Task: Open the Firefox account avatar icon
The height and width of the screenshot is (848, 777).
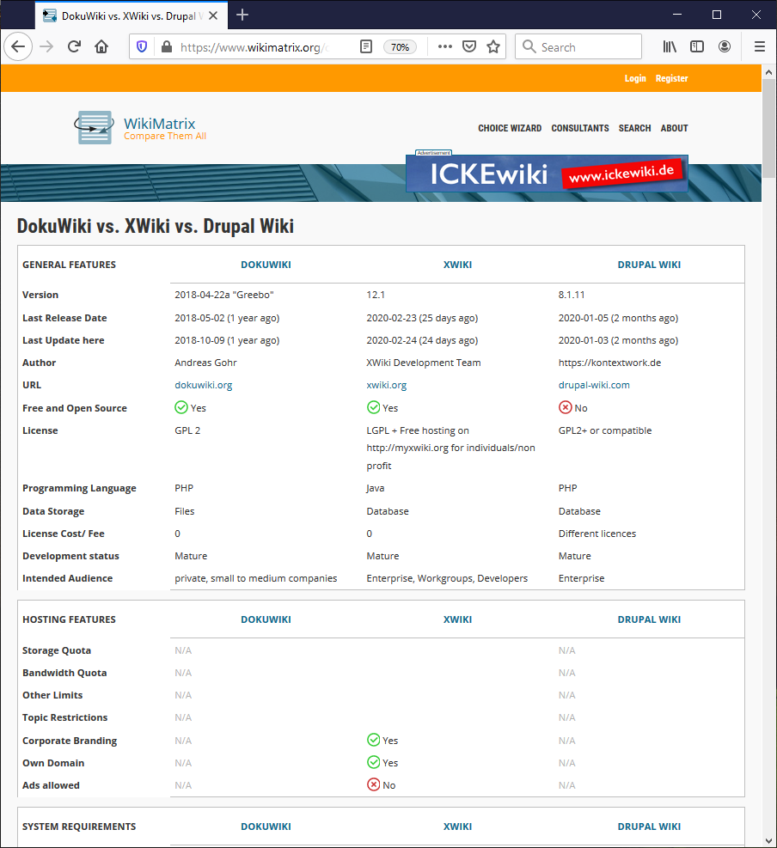Action: (725, 46)
